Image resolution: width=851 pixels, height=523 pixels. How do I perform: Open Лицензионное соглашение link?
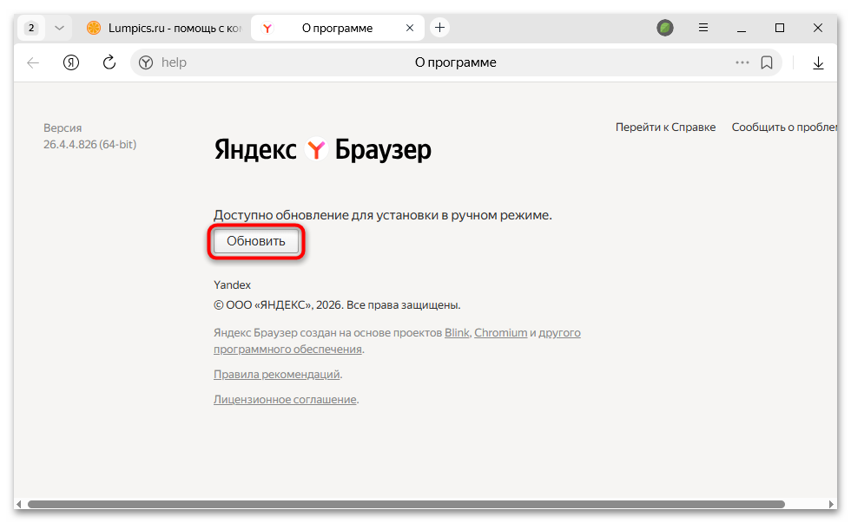pos(285,400)
